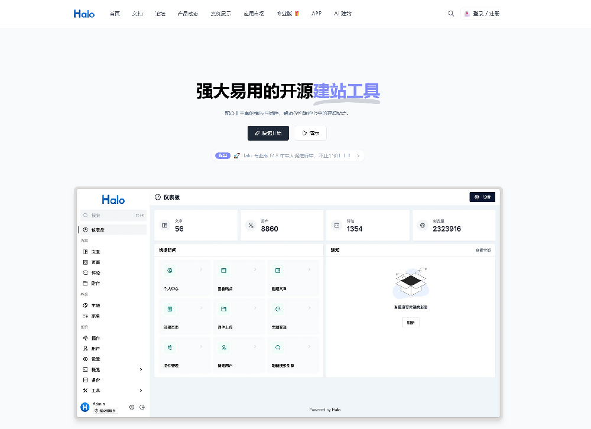Click the arrow on the 查看站点 card
The height and width of the screenshot is (429, 591).
click(255, 269)
